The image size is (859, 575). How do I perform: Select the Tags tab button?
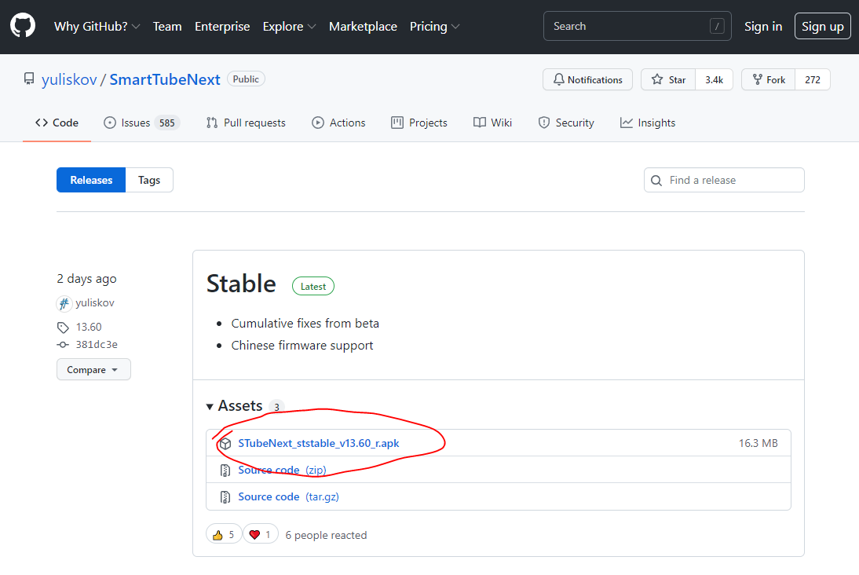149,180
